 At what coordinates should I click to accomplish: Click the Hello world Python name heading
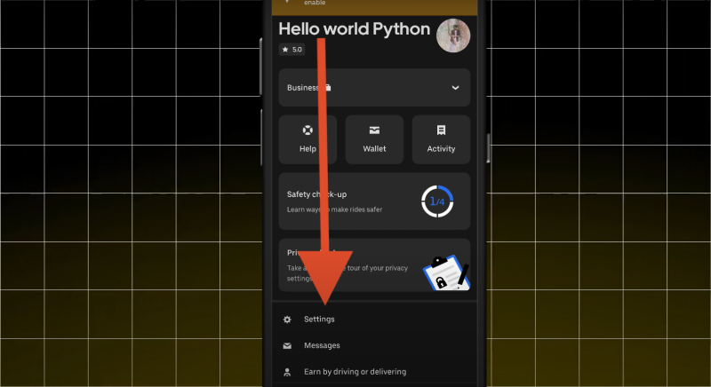click(354, 29)
